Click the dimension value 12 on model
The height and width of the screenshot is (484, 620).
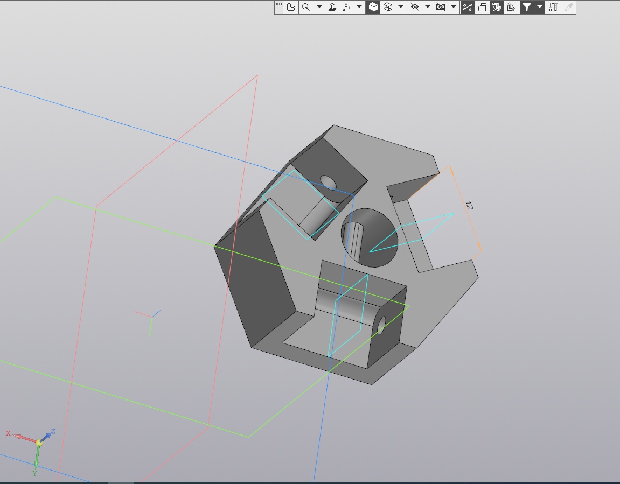(x=469, y=206)
